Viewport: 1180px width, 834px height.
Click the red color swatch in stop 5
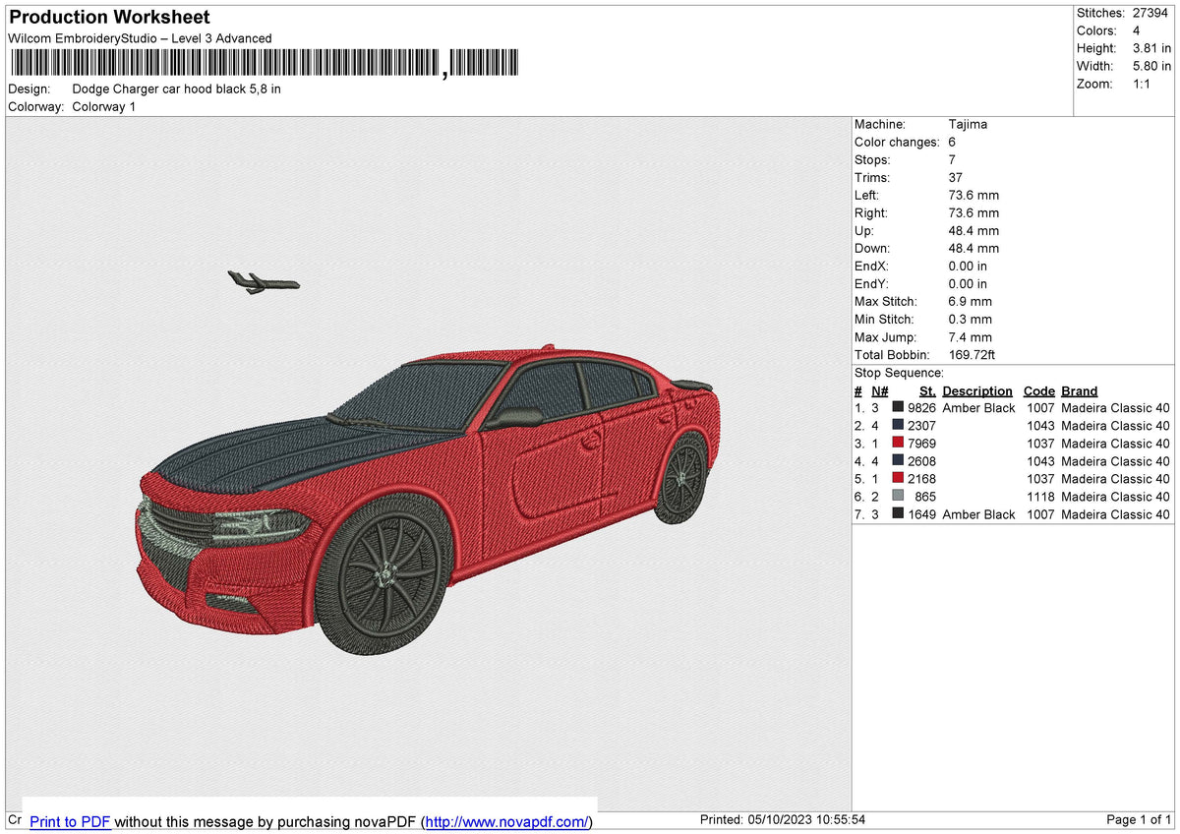[898, 479]
